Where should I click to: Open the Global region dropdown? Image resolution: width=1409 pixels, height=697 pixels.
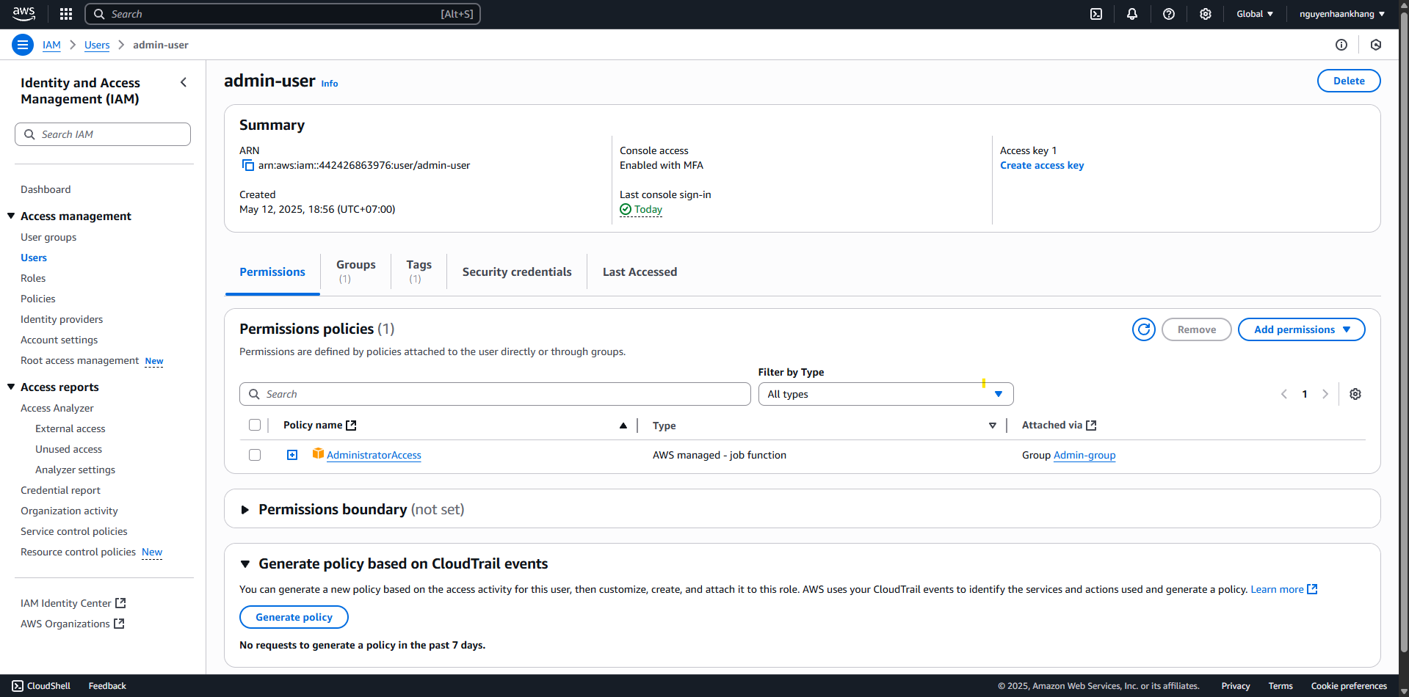[x=1255, y=14]
